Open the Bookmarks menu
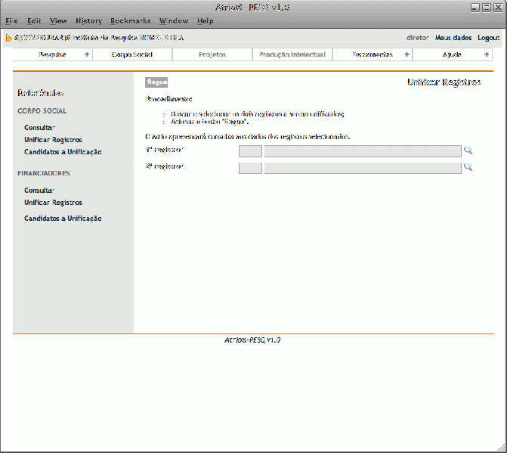 130,21
